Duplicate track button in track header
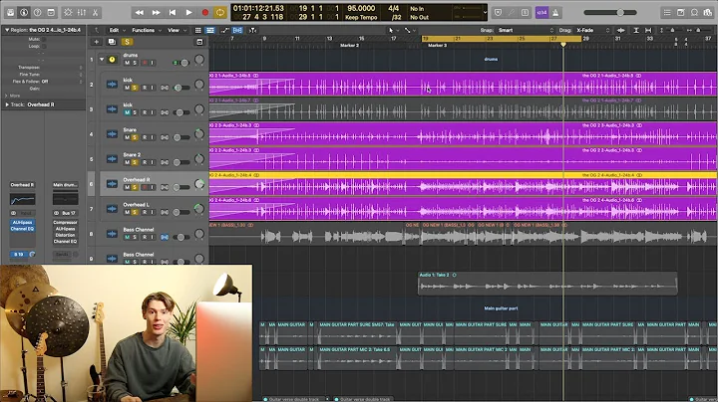The width and height of the screenshot is (718, 402). tap(112, 42)
